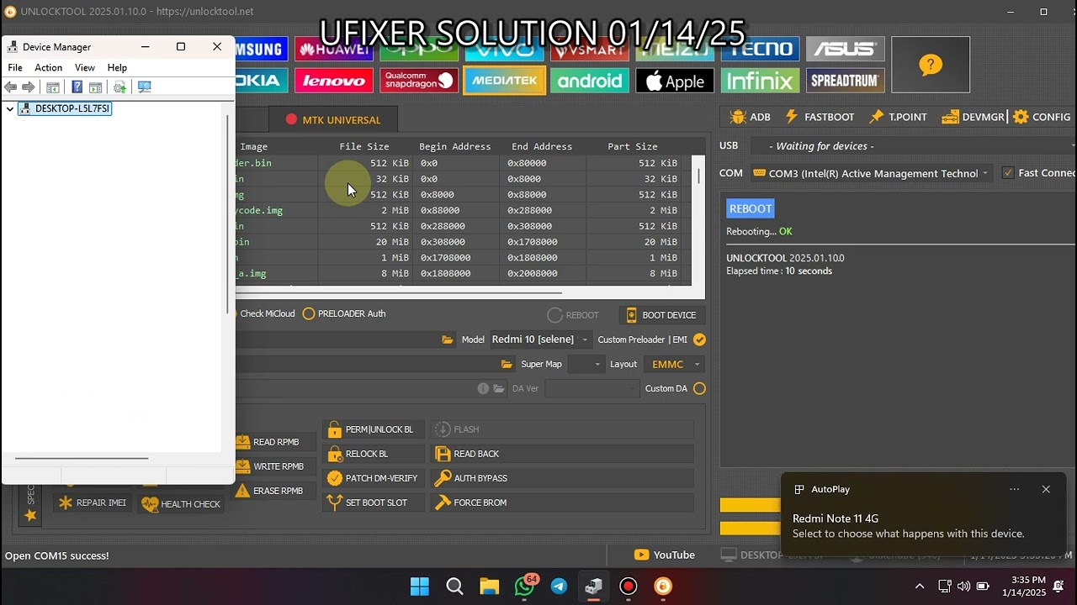Toggle Custom Preloader | EMI checkmark
The height and width of the screenshot is (605, 1077).
[699, 339]
